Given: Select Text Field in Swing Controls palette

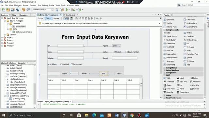Looking at the screenshot, I should click(169, 47).
